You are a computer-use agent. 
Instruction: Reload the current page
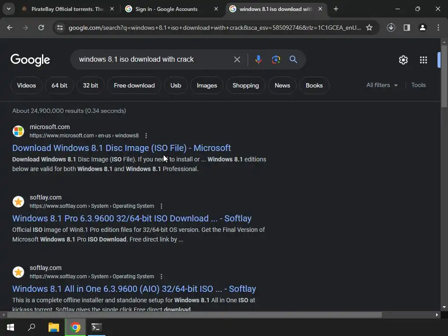point(41,28)
